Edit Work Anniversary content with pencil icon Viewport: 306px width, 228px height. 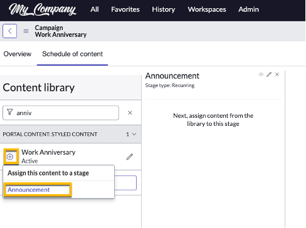click(130, 157)
